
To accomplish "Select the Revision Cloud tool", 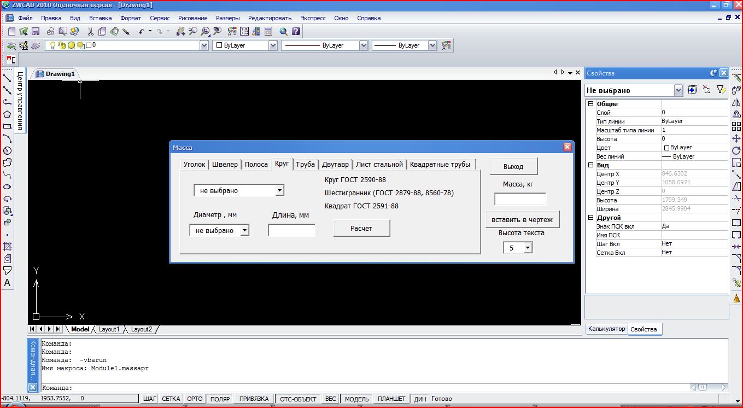I will (x=7, y=162).
